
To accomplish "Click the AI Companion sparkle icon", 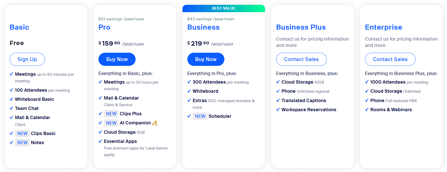I will [x=155, y=123].
